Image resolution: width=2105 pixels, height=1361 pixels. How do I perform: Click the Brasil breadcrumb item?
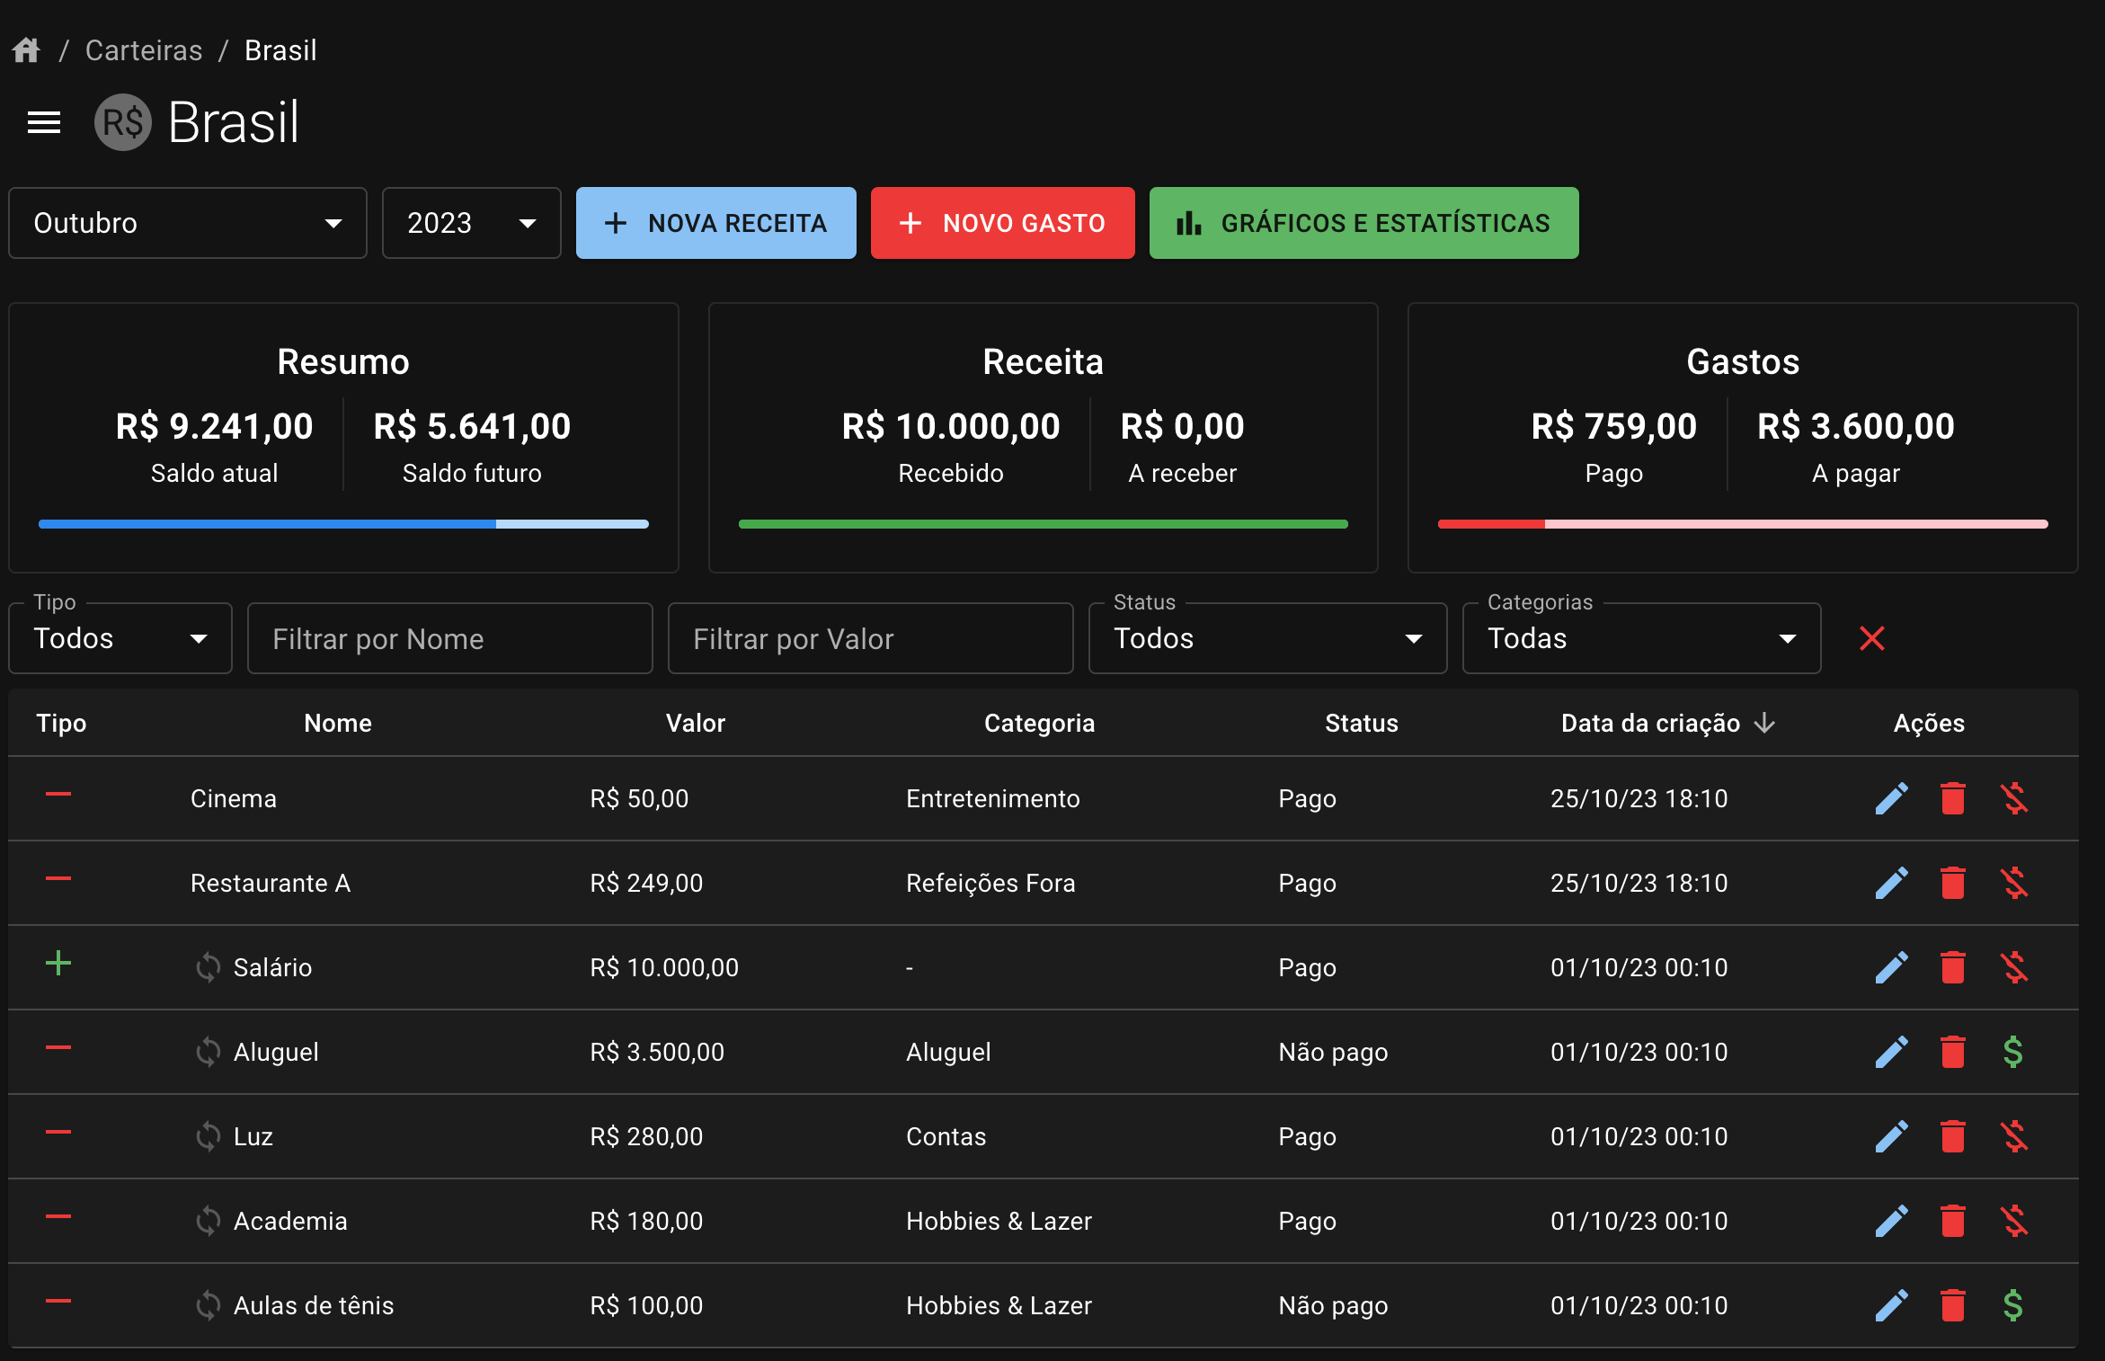280,50
